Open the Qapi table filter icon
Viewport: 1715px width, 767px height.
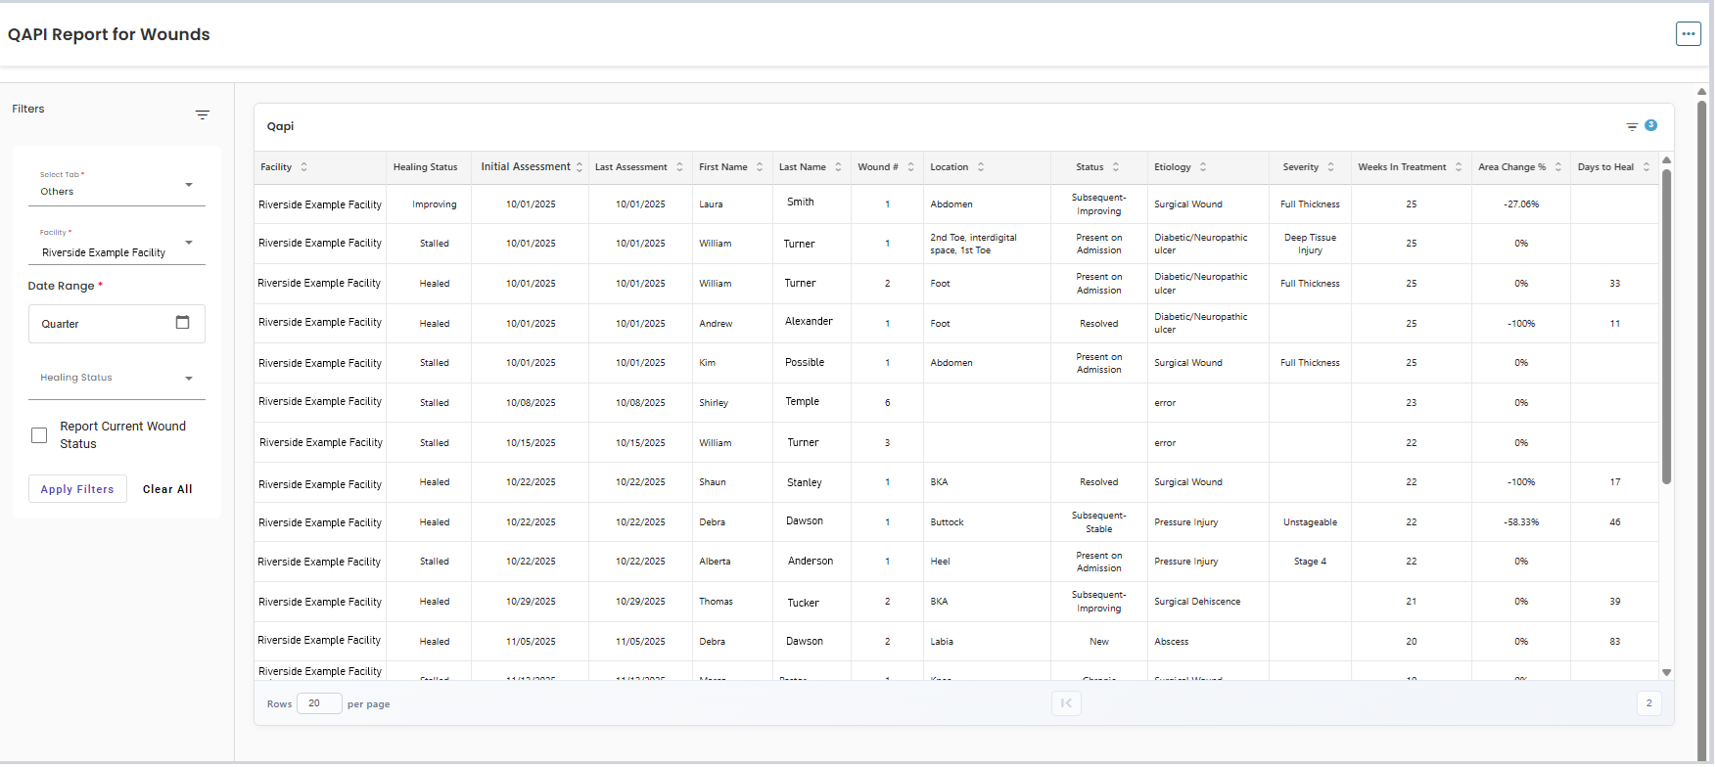pos(1632,126)
